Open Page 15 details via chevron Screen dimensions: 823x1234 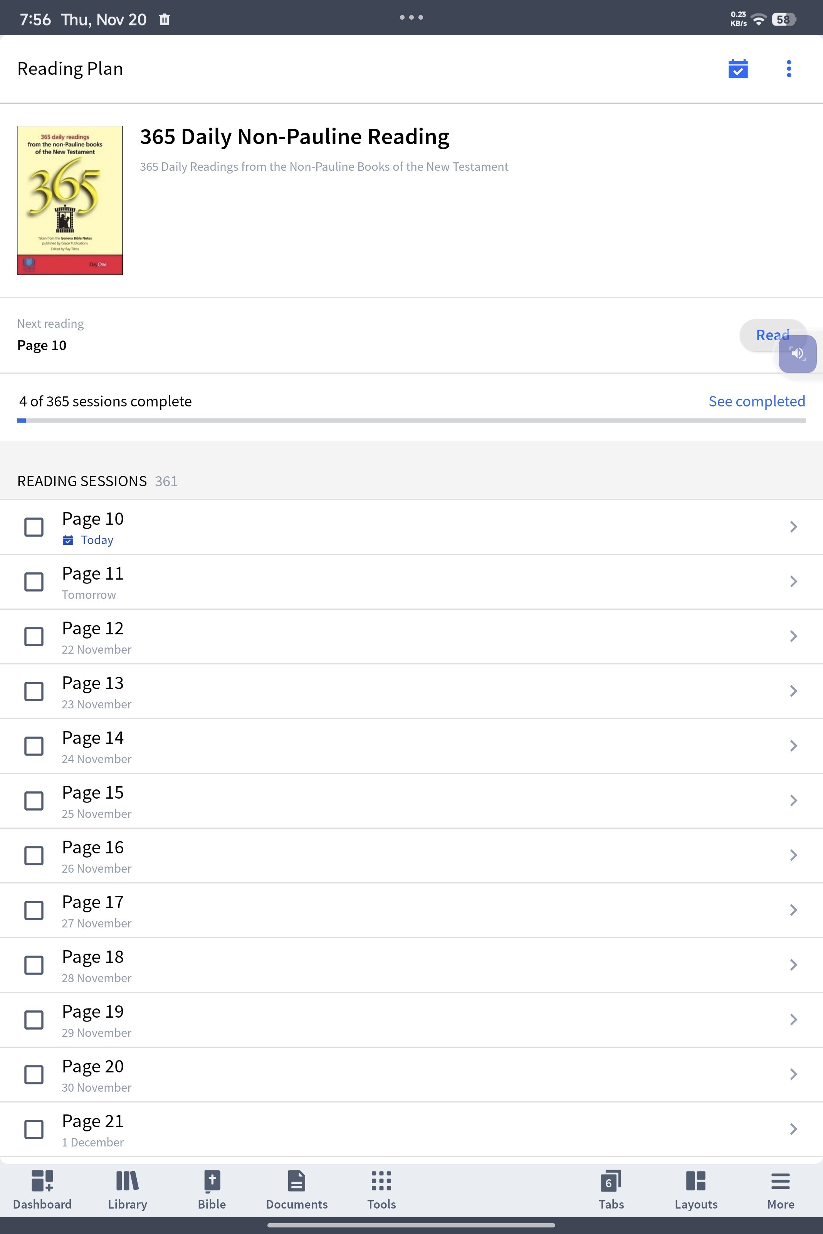[793, 801]
